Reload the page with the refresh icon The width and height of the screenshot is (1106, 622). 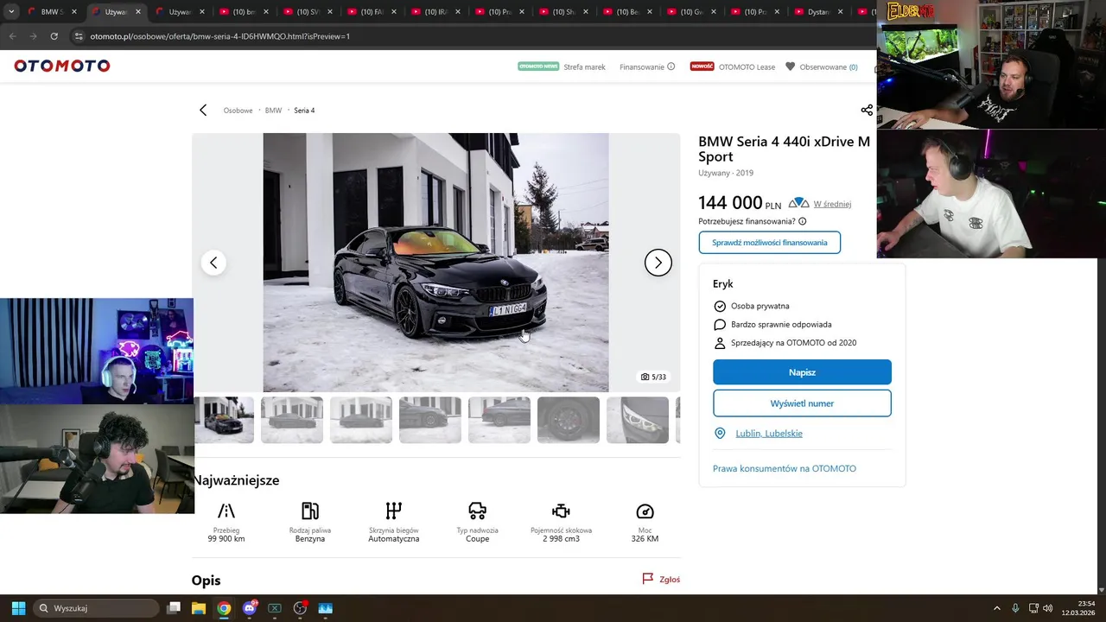(x=54, y=36)
